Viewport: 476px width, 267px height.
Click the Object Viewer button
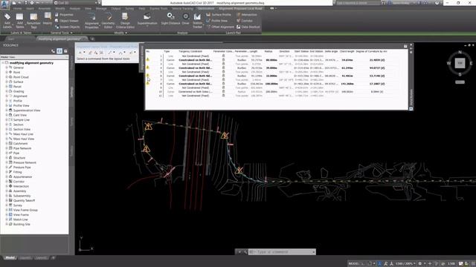pyautogui.click(x=66, y=21)
